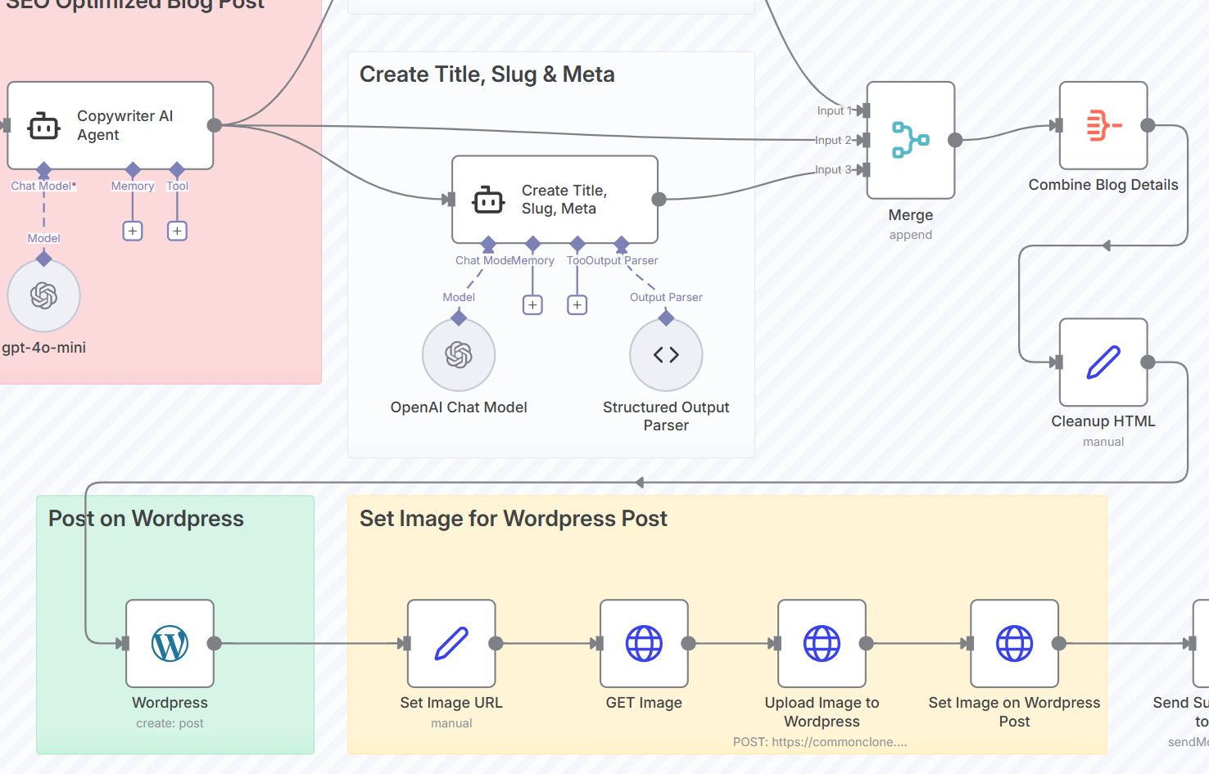The image size is (1209, 774).
Task: Add Tool to Create Title, Slug, Meta
Action: click(577, 305)
